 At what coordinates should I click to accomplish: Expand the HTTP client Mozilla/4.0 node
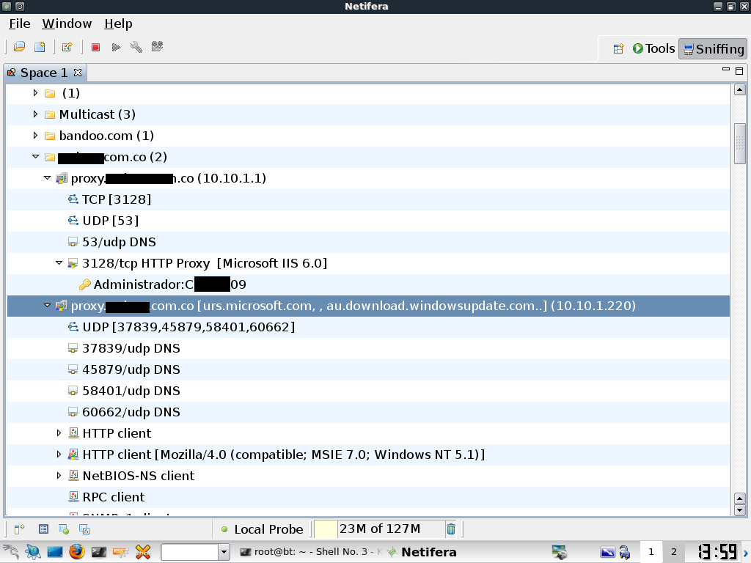[59, 455]
